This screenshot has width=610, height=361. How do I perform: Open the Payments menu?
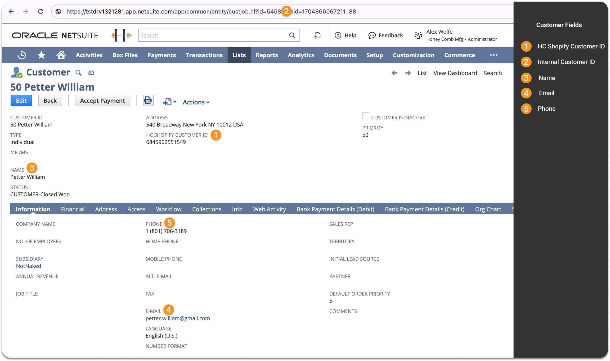pyautogui.click(x=162, y=55)
